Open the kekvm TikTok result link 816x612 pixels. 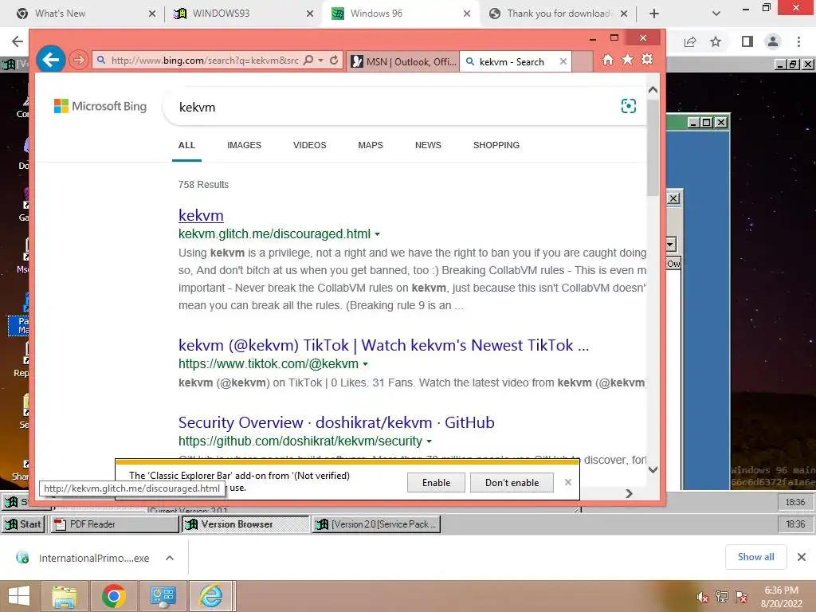[x=383, y=346]
